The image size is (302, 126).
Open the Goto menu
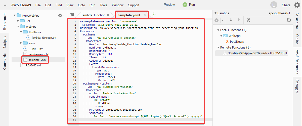[81, 5]
